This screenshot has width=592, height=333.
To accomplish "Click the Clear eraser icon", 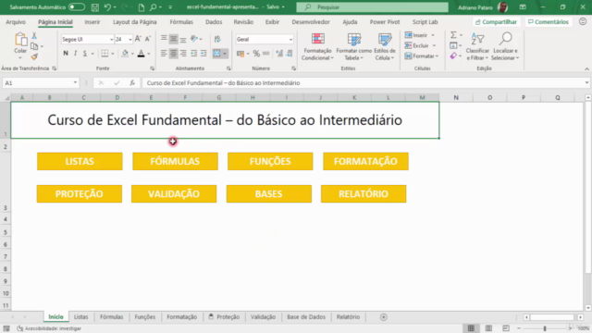I will [453, 55].
